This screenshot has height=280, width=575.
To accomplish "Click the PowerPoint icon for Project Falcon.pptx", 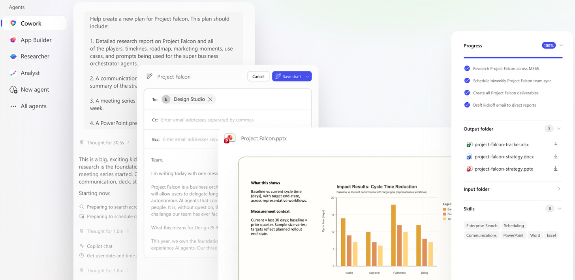I will [x=229, y=139].
